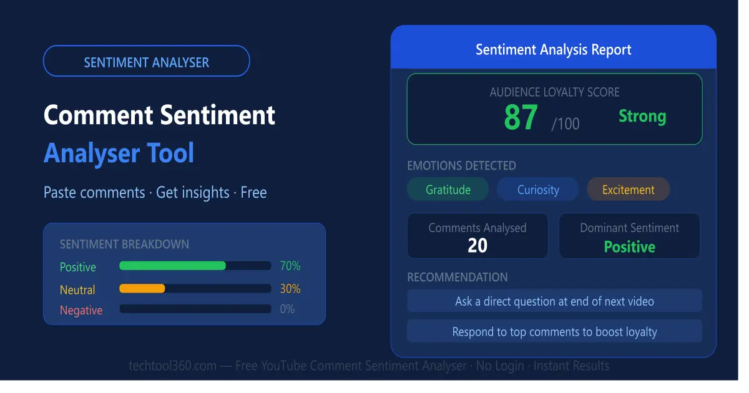
Task: Expand the Recommendation section
Action: [458, 277]
